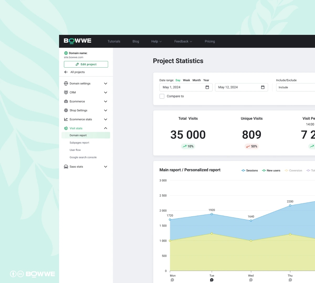This screenshot has width=315, height=283.
Task: Open the Help dropdown menu
Action: pos(156,41)
